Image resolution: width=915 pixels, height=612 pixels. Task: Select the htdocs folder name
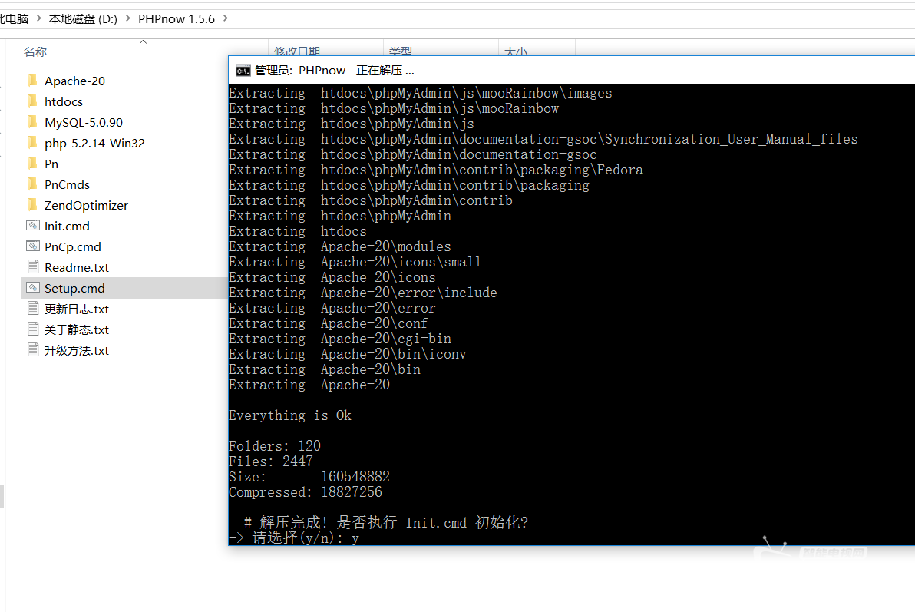64,101
